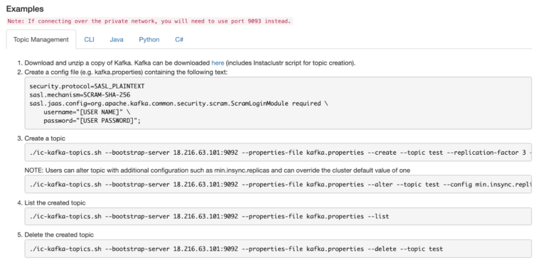Image resolution: width=546 pixels, height=275 pixels.
Task: Click the username="[USER NAME]" line
Action: (87, 112)
